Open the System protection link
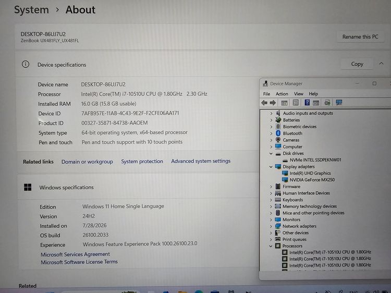 pos(142,161)
